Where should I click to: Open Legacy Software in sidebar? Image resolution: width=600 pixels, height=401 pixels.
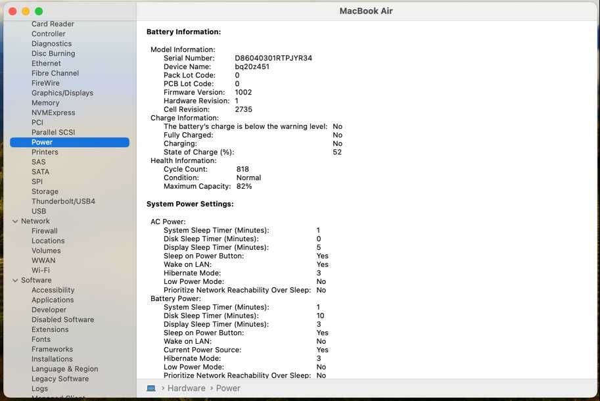[60, 379]
